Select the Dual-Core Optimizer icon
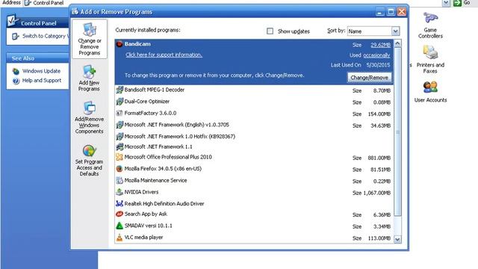 point(119,102)
